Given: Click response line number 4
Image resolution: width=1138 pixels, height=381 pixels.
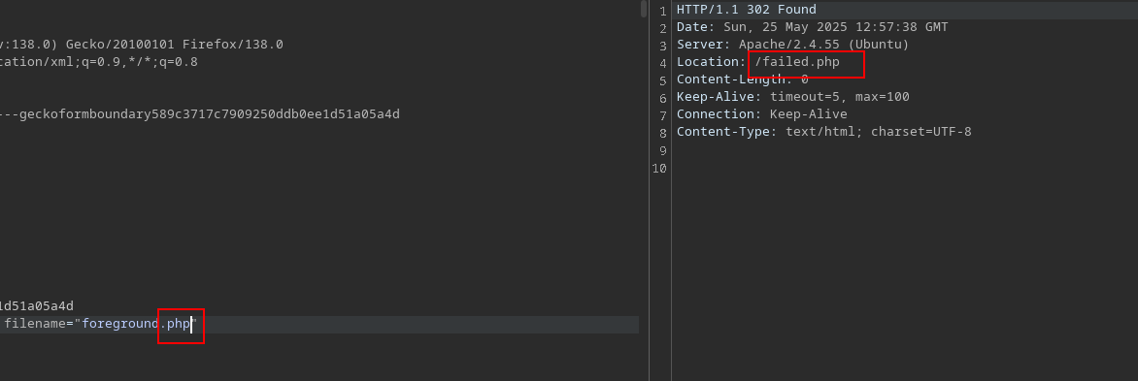Looking at the screenshot, I should 662,64.
